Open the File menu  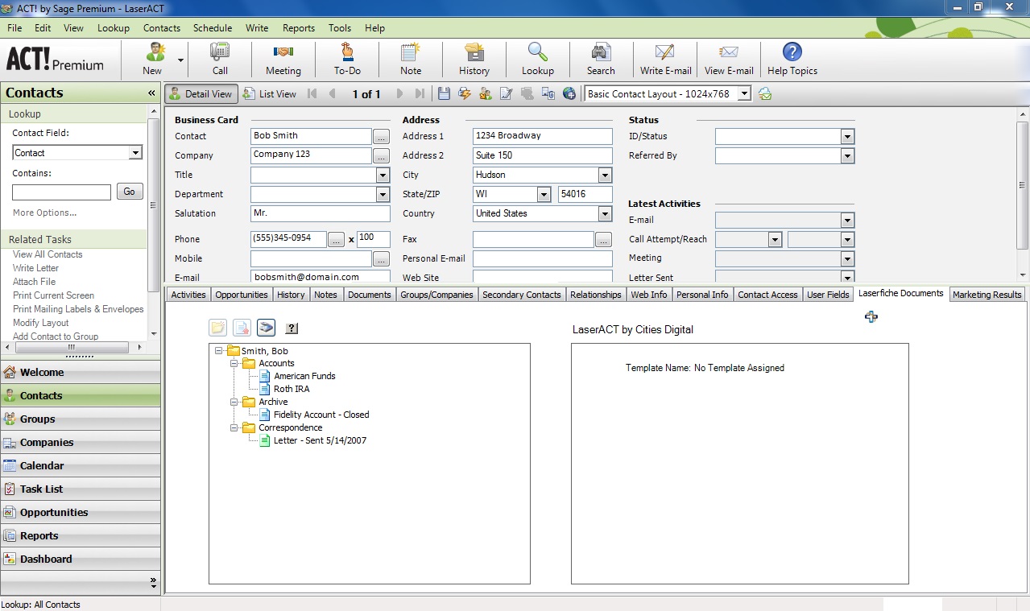[14, 28]
